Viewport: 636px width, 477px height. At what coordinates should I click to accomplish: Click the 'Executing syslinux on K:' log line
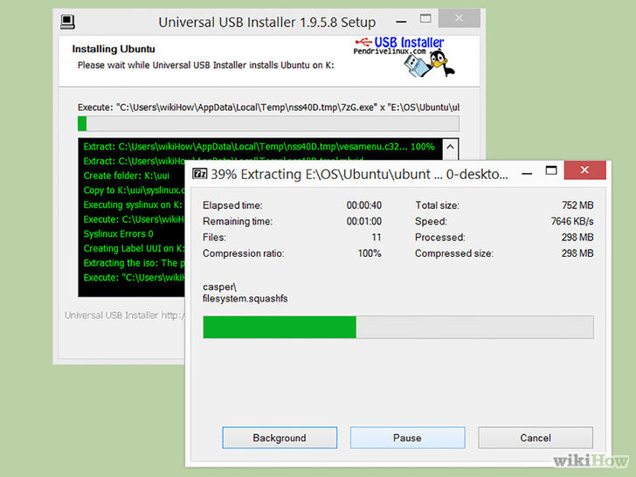pos(133,204)
